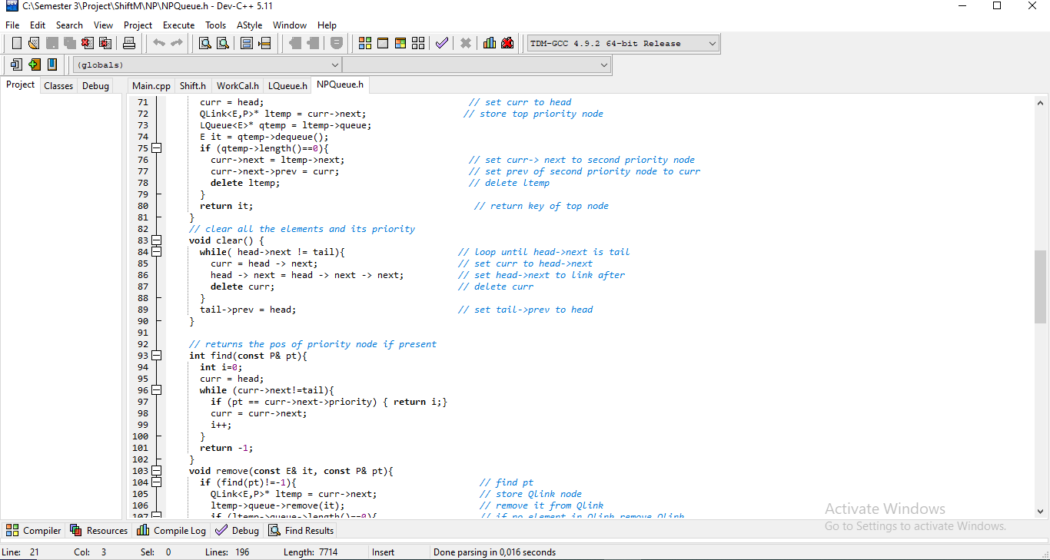Click the Save All toolbar icon
Viewport: 1050px width, 560px height.
pos(69,43)
